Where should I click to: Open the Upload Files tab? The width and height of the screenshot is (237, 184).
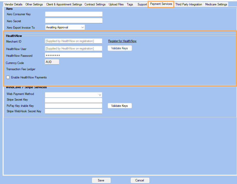click(x=116, y=4)
